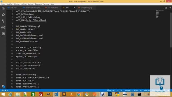This screenshot has width=172, height=97.
Task: Open the Windows Start button
Action: (3, 94)
